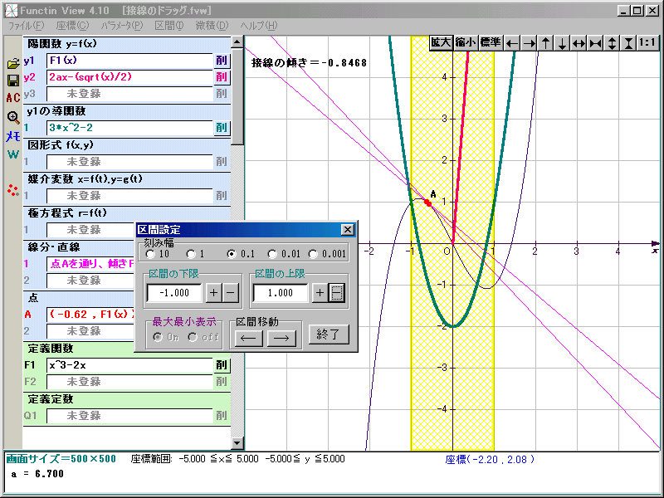Click the unregistered F2 field
Viewport: 664px width, 498px height.
pyautogui.click(x=129, y=382)
